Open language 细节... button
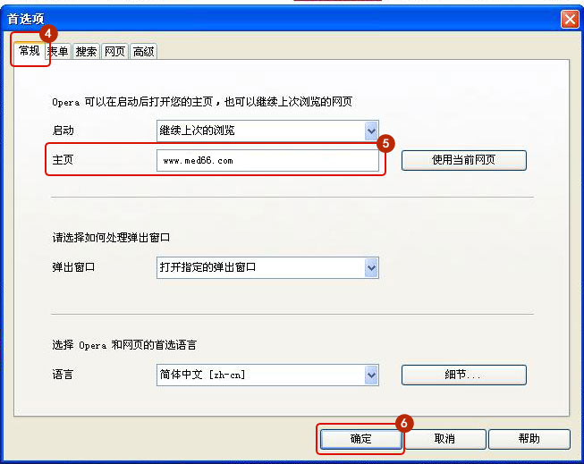Screen dimensions: 584x464 [463, 375]
